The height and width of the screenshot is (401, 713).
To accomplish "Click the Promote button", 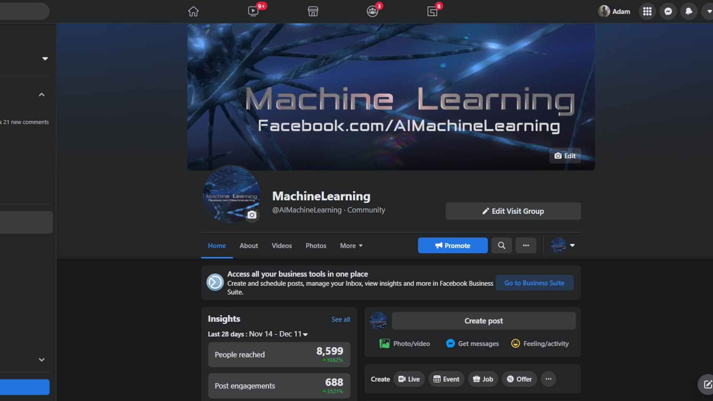I will pyautogui.click(x=453, y=245).
